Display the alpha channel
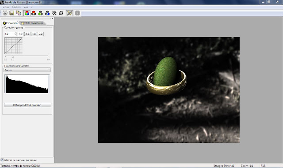Image resolution: width=283 pixels, height=168 pixels. 54,13
